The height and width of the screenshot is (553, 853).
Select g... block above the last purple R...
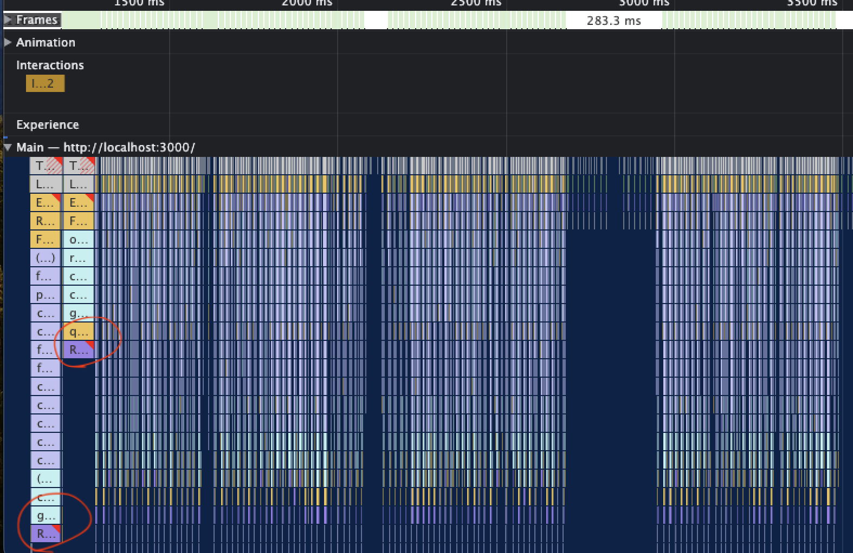coord(45,516)
